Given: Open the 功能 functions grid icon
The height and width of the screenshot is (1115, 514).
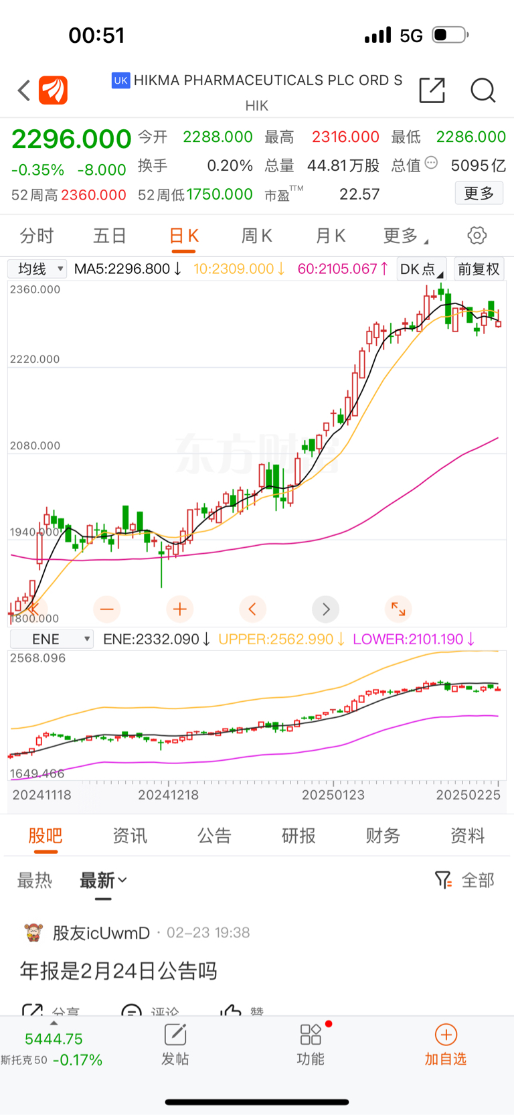Looking at the screenshot, I should [311, 1035].
